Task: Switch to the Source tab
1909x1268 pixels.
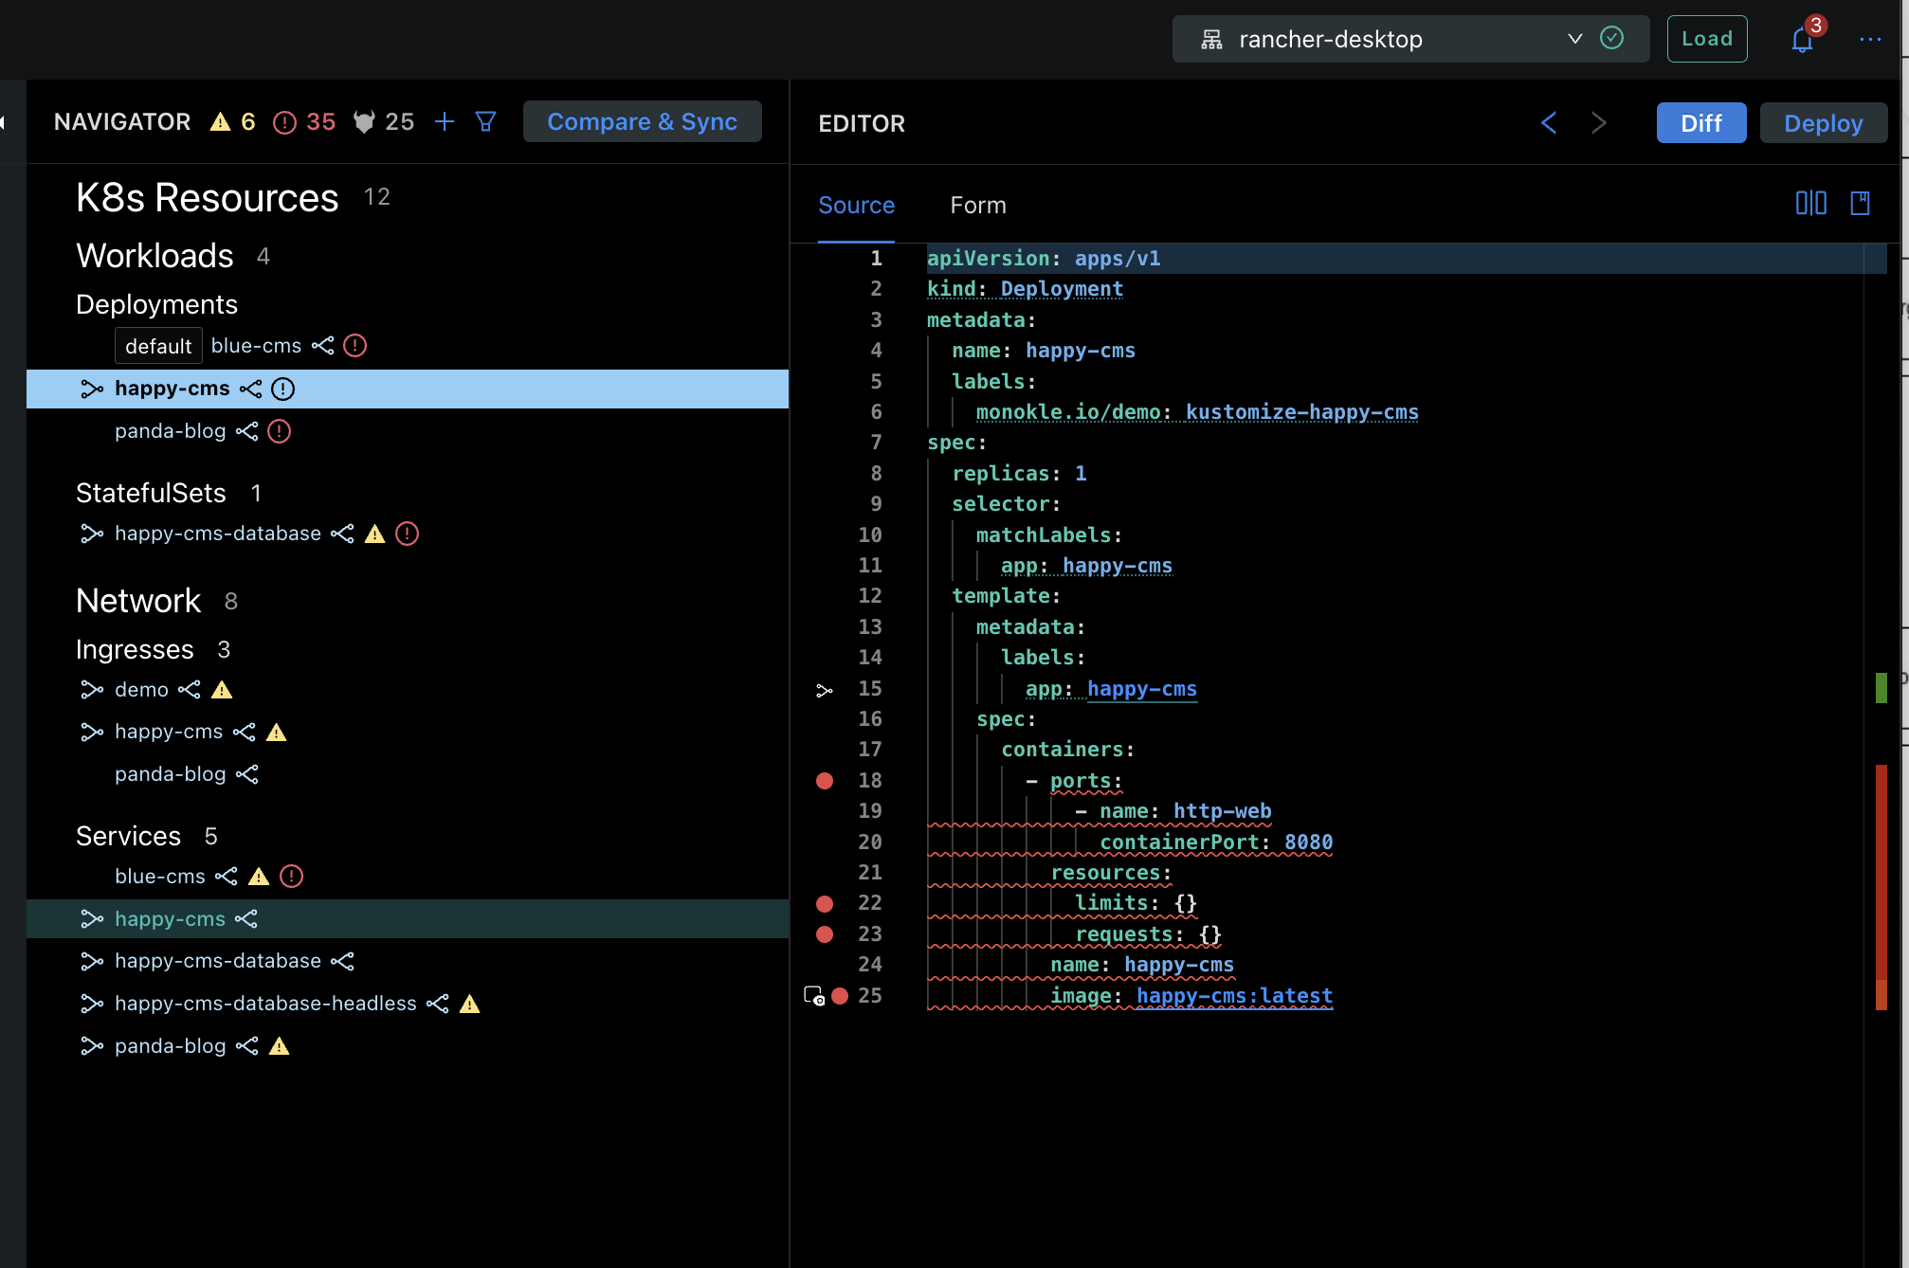Action: click(x=856, y=206)
